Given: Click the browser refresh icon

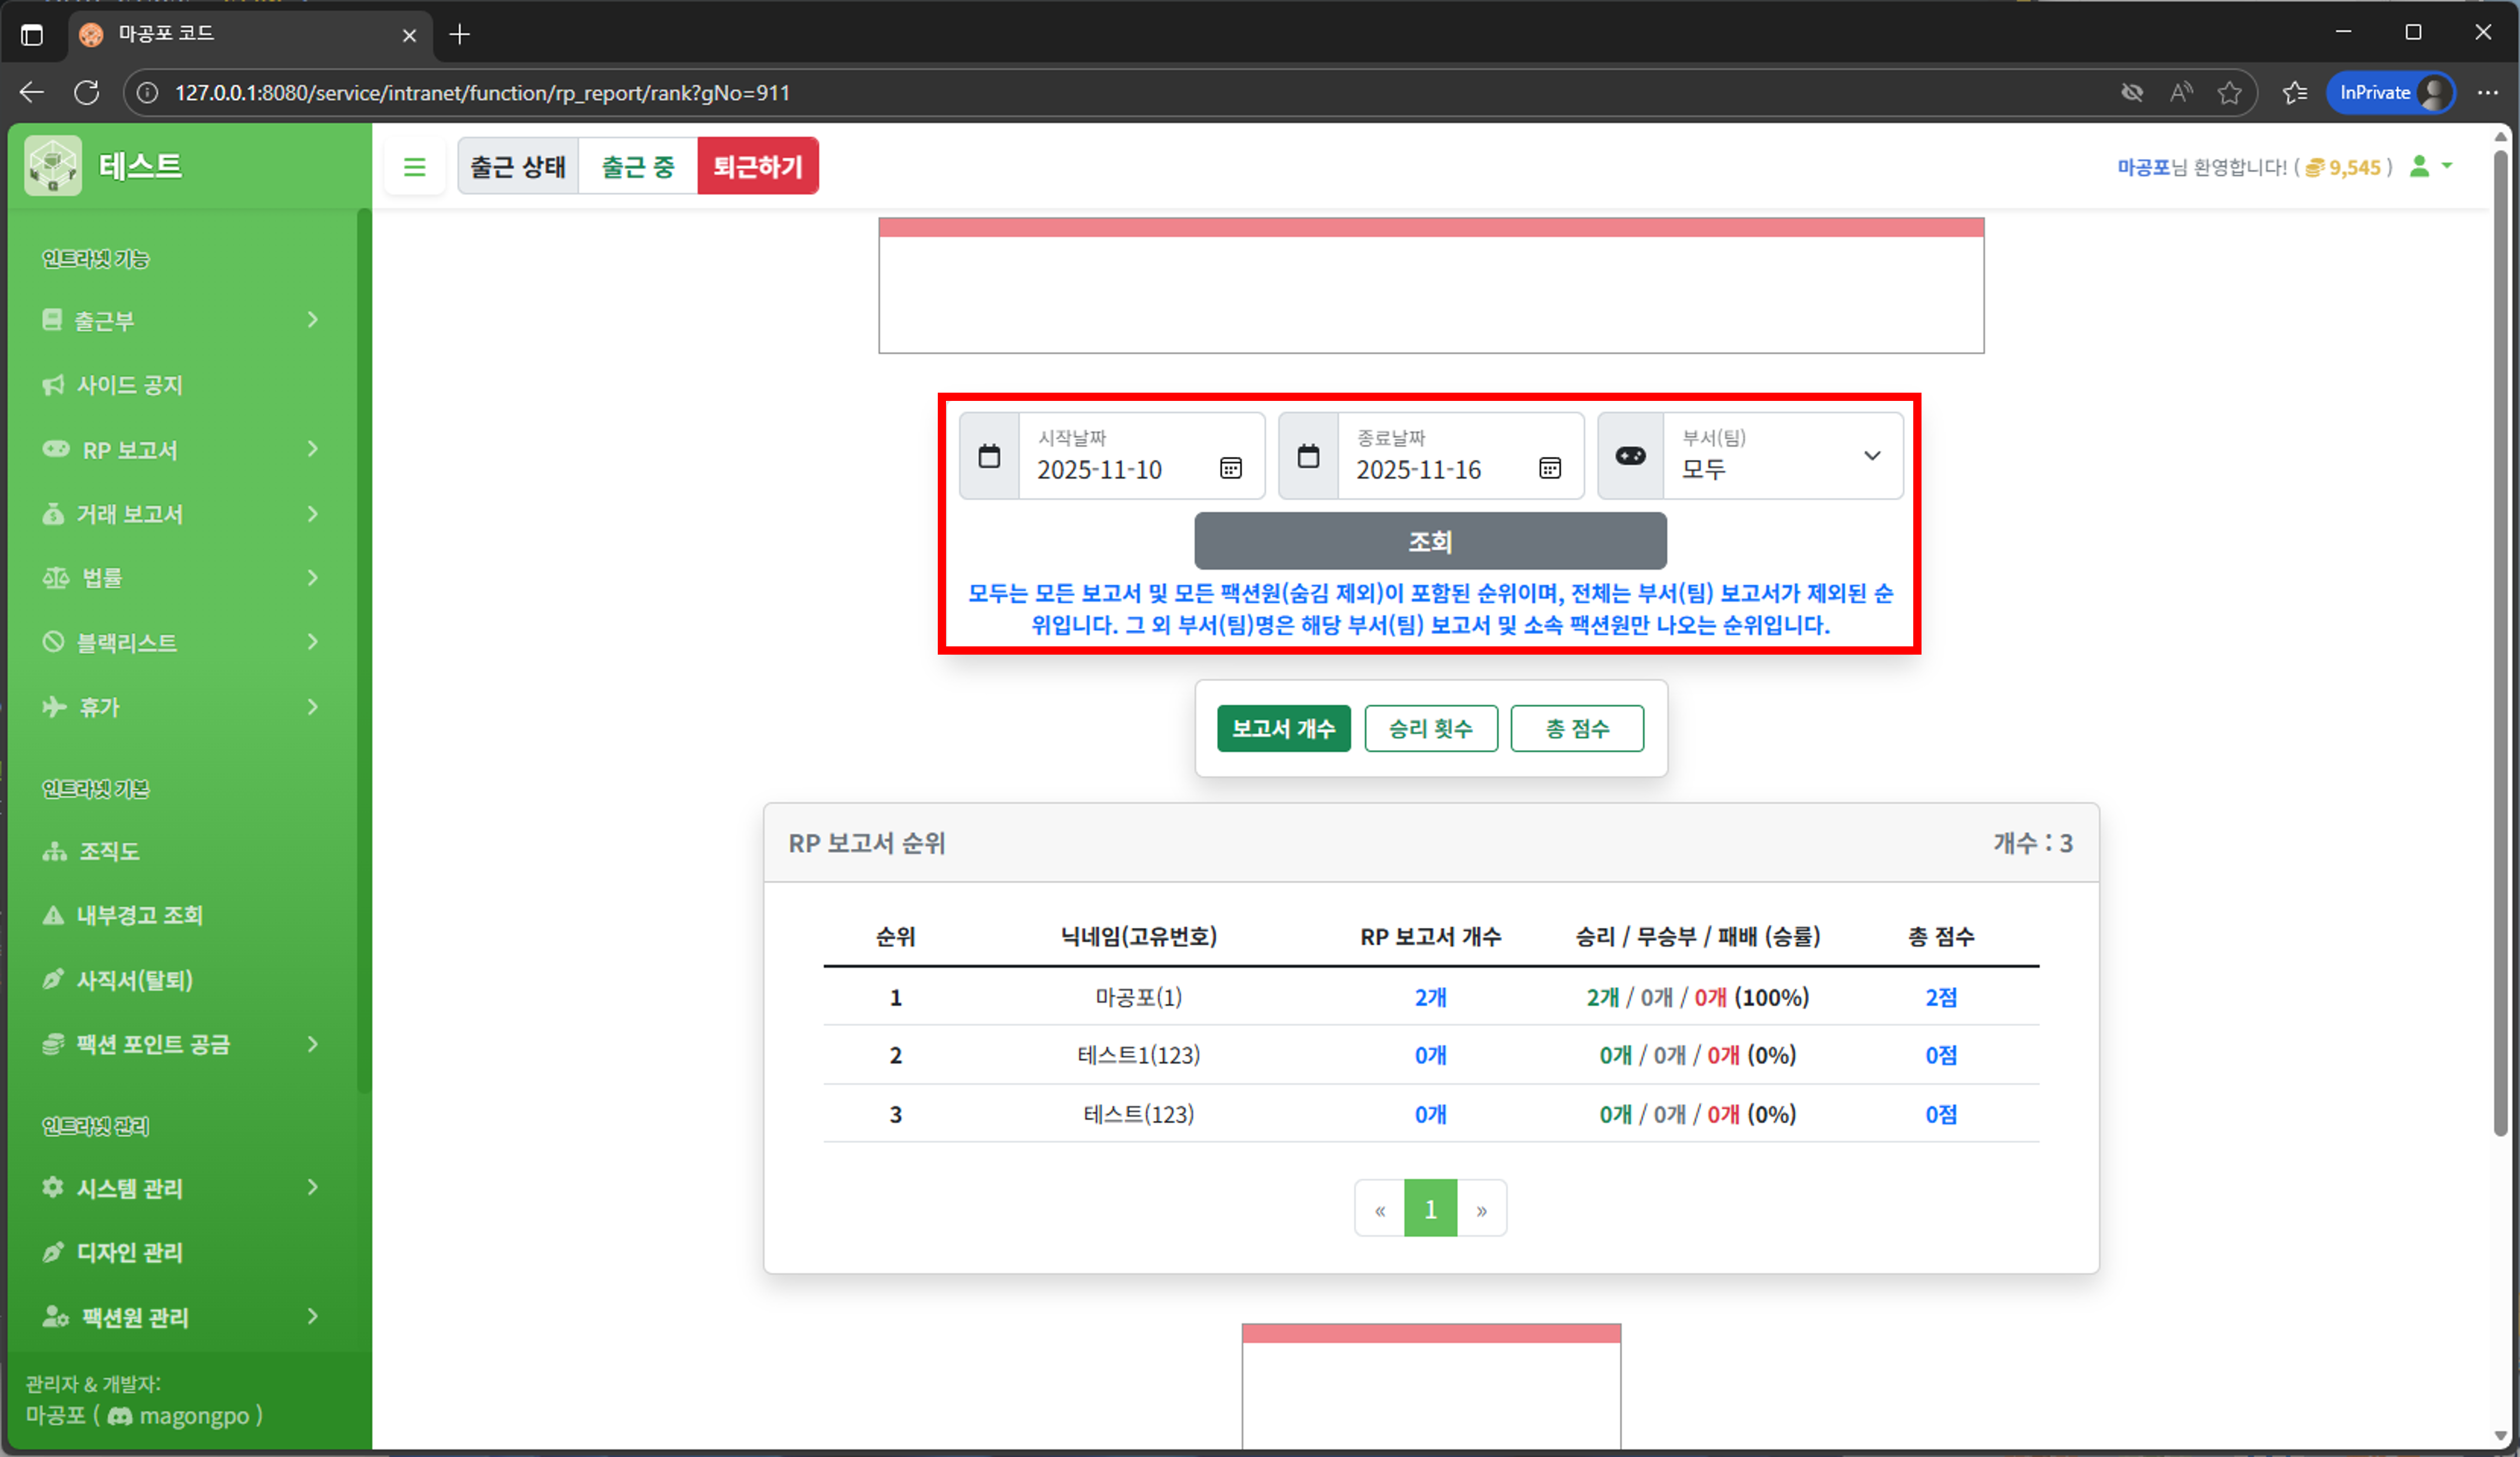Looking at the screenshot, I should point(87,93).
